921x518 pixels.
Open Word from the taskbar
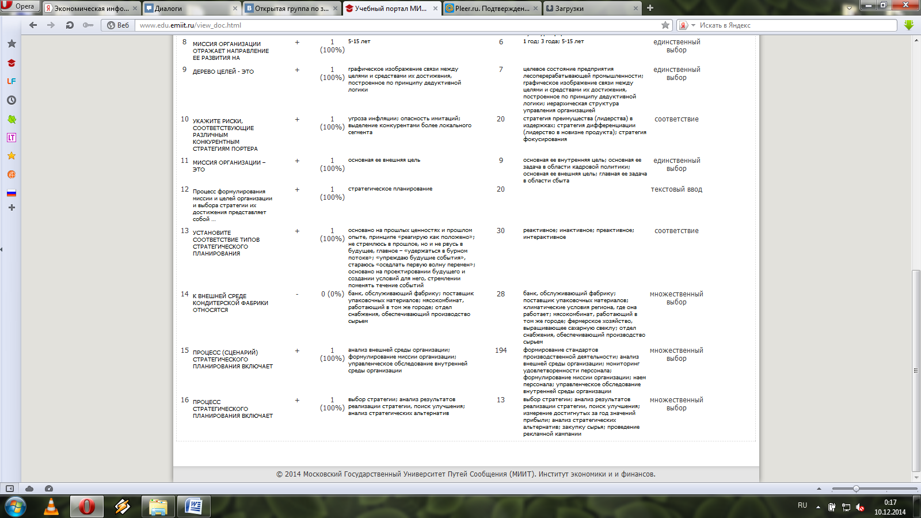193,506
